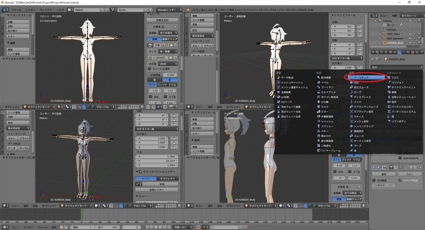Screen dimensions: 425x230
Task: Toggle visibility of HMD_Meka in outliner
Action: click(410, 34)
